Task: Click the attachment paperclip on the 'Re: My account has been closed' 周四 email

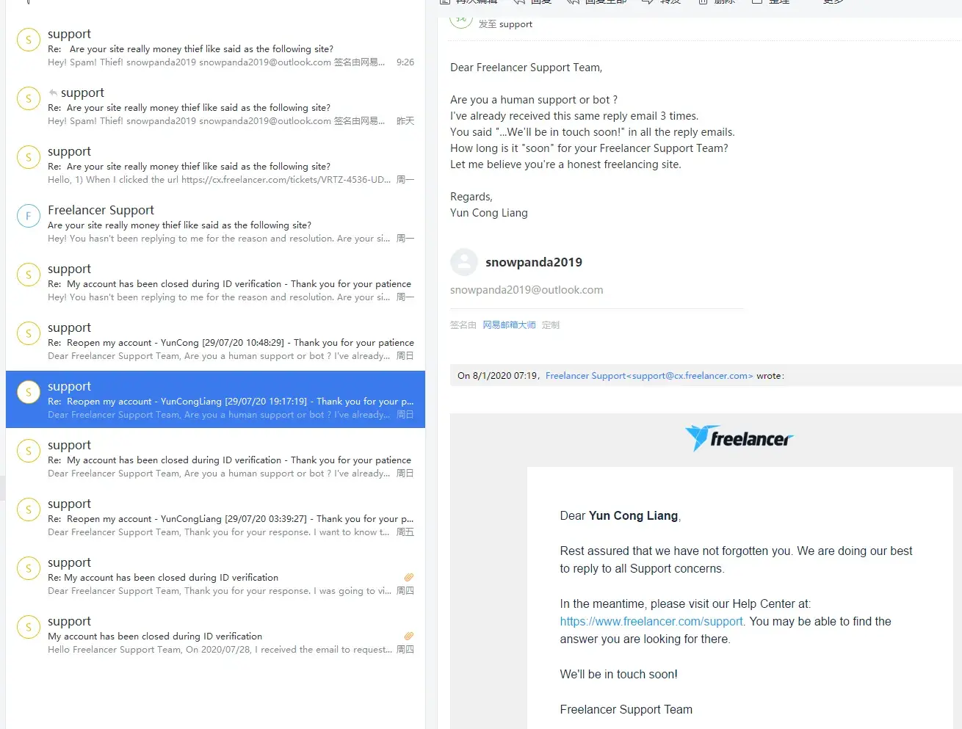Action: (x=408, y=578)
